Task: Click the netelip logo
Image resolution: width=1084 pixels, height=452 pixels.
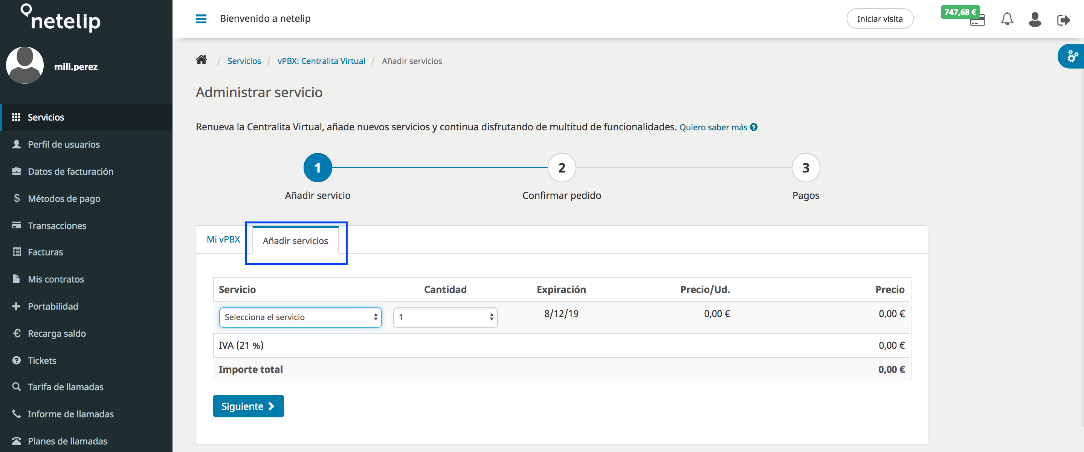Action: tap(61, 18)
